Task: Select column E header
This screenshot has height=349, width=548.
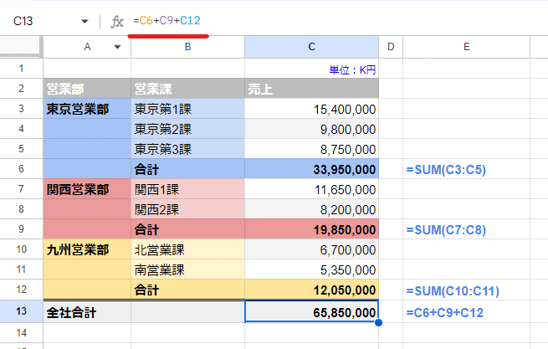Action: tap(467, 47)
